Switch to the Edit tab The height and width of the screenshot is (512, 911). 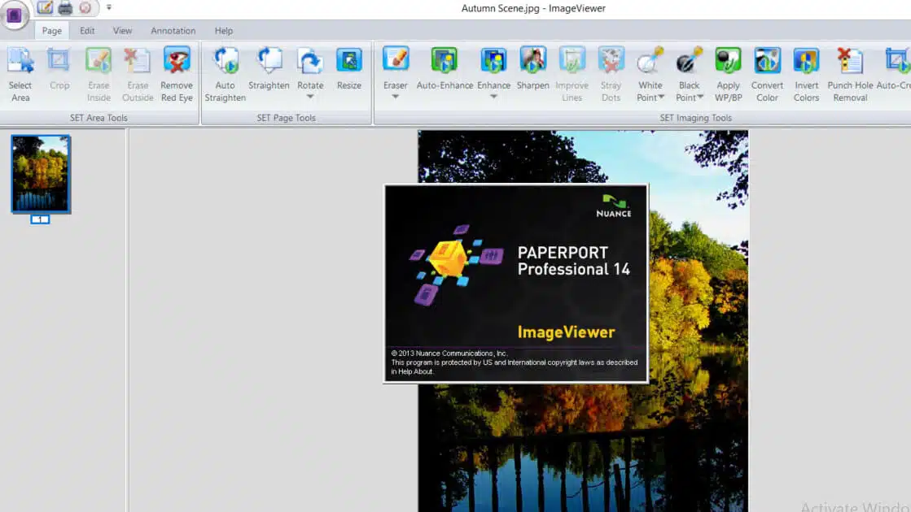coord(87,31)
